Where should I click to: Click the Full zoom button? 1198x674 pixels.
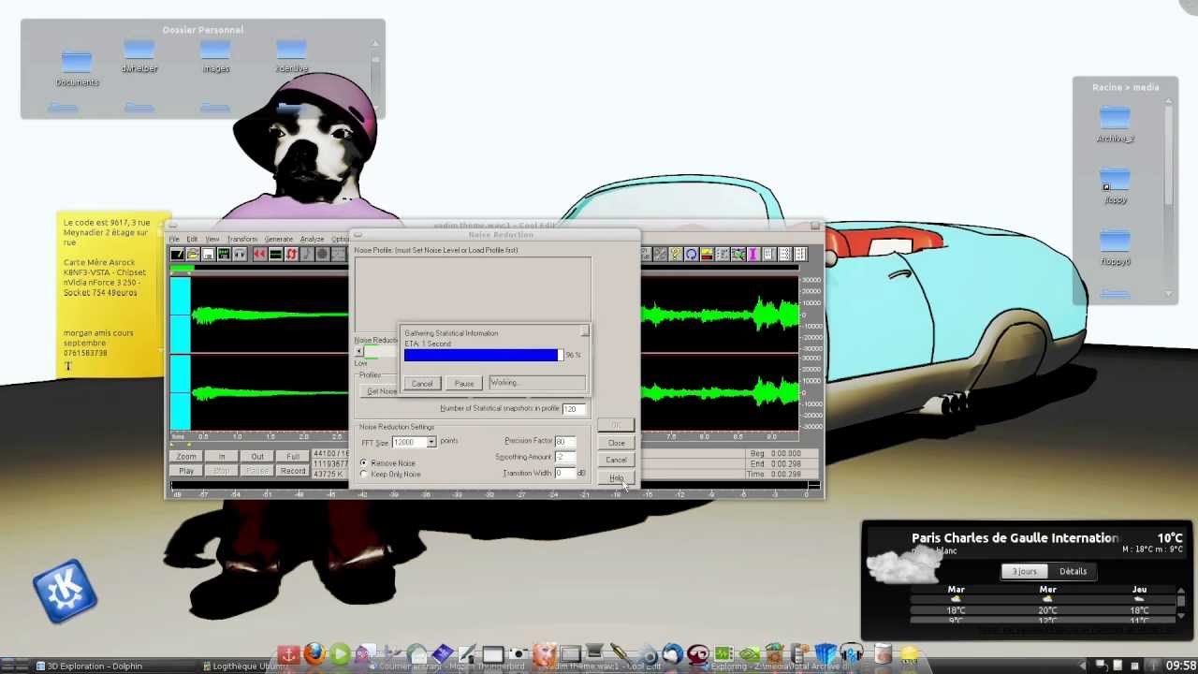tap(293, 457)
